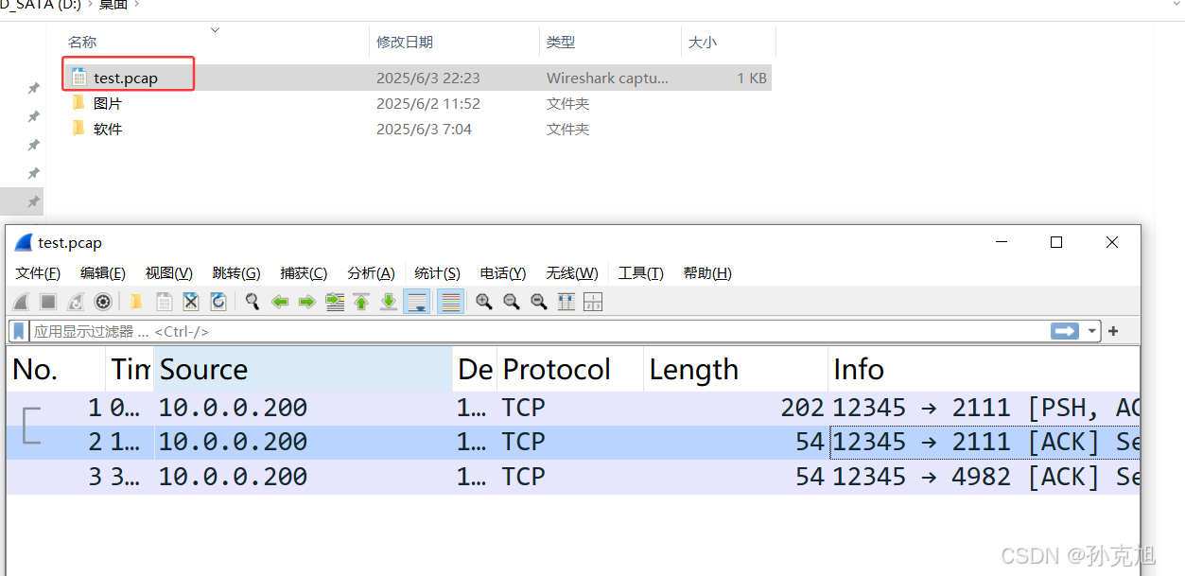
Task: Zoom in on main window text
Action: pyautogui.click(x=484, y=302)
